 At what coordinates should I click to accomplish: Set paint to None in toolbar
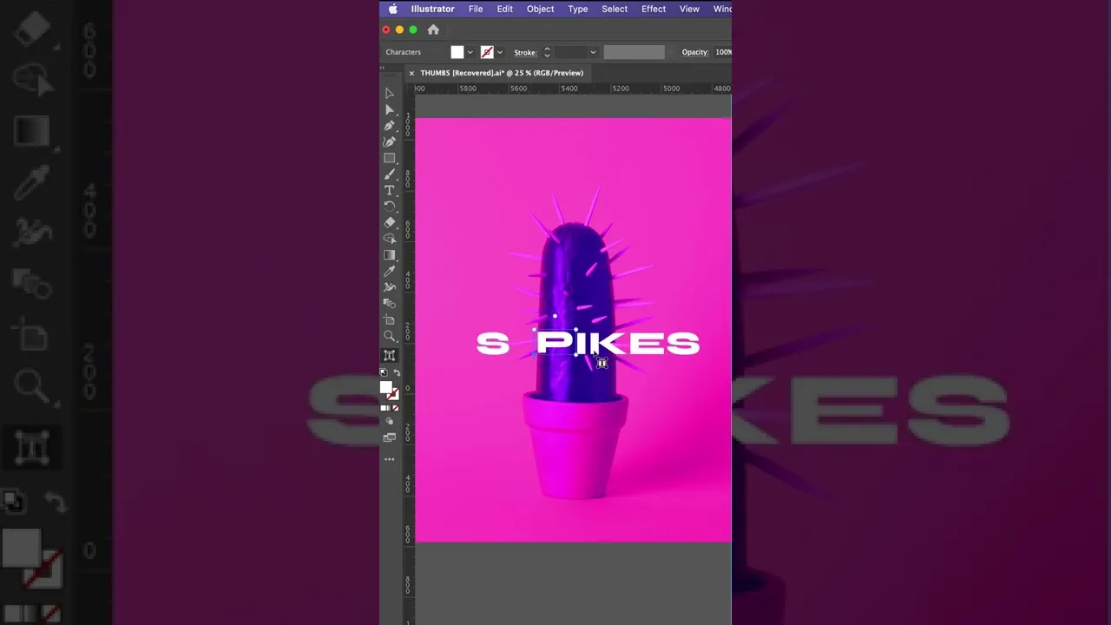[x=396, y=408]
